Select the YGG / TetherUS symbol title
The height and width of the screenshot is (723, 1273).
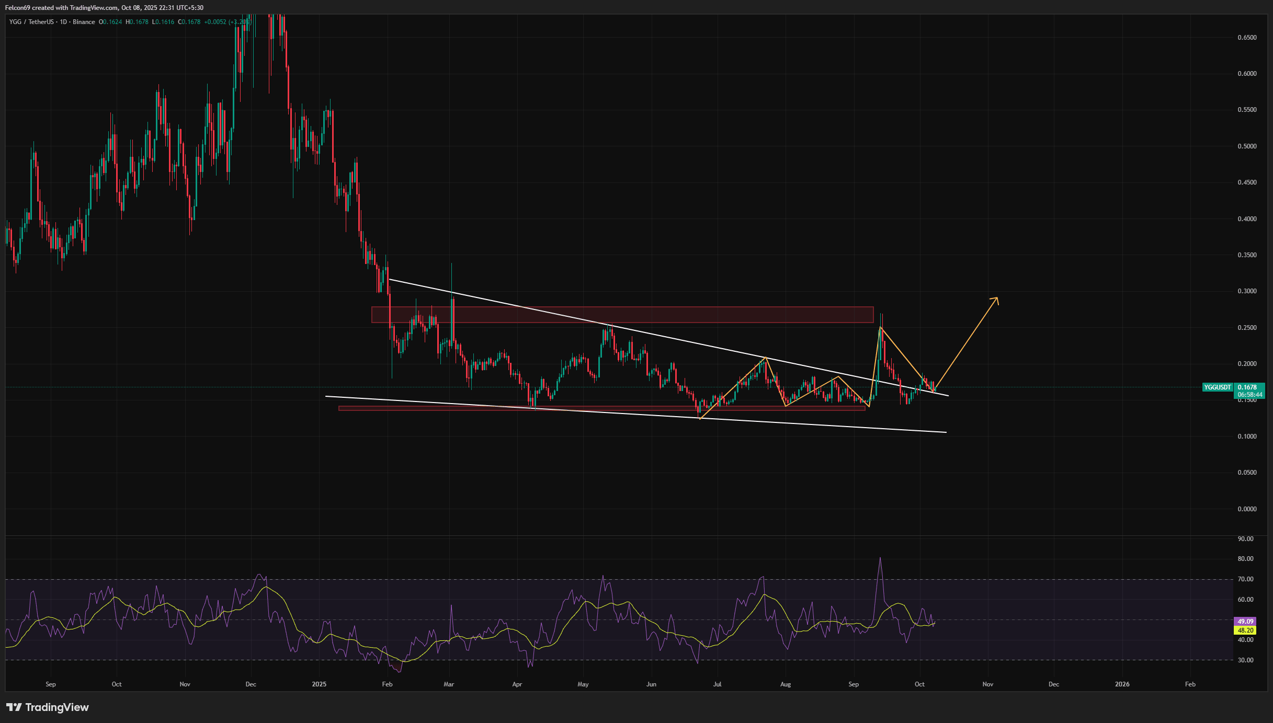click(31, 22)
